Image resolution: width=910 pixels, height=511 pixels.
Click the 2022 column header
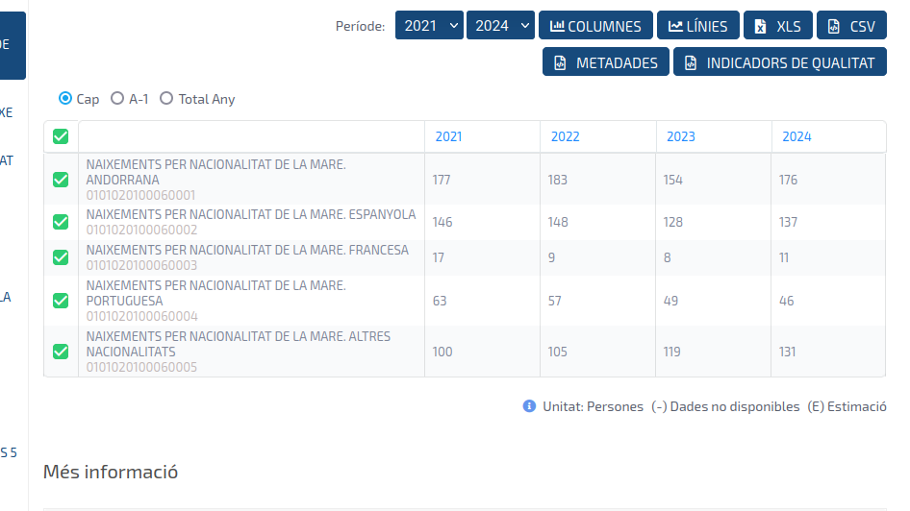click(x=565, y=136)
